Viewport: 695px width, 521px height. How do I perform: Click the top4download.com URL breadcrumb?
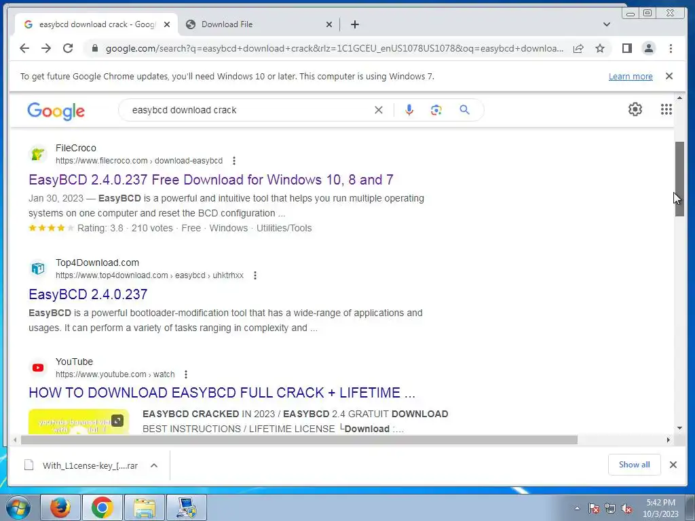(150, 275)
